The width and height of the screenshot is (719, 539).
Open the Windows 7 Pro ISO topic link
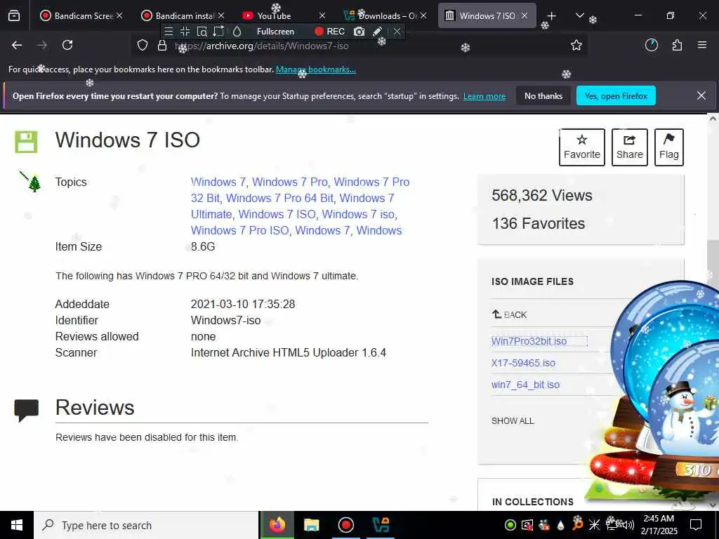point(240,230)
